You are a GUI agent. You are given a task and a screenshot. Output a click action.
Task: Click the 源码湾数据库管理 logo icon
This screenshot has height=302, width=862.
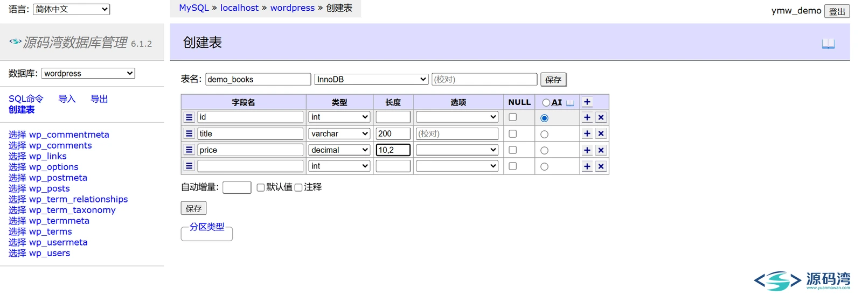[15, 41]
